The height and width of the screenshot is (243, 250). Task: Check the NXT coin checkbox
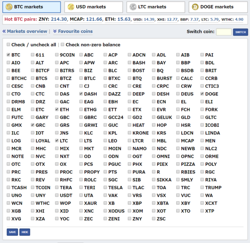pyautogui.click(x=57, y=156)
